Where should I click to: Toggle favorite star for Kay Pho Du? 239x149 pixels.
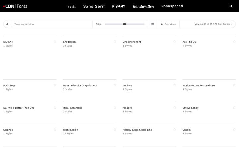point(234,41)
